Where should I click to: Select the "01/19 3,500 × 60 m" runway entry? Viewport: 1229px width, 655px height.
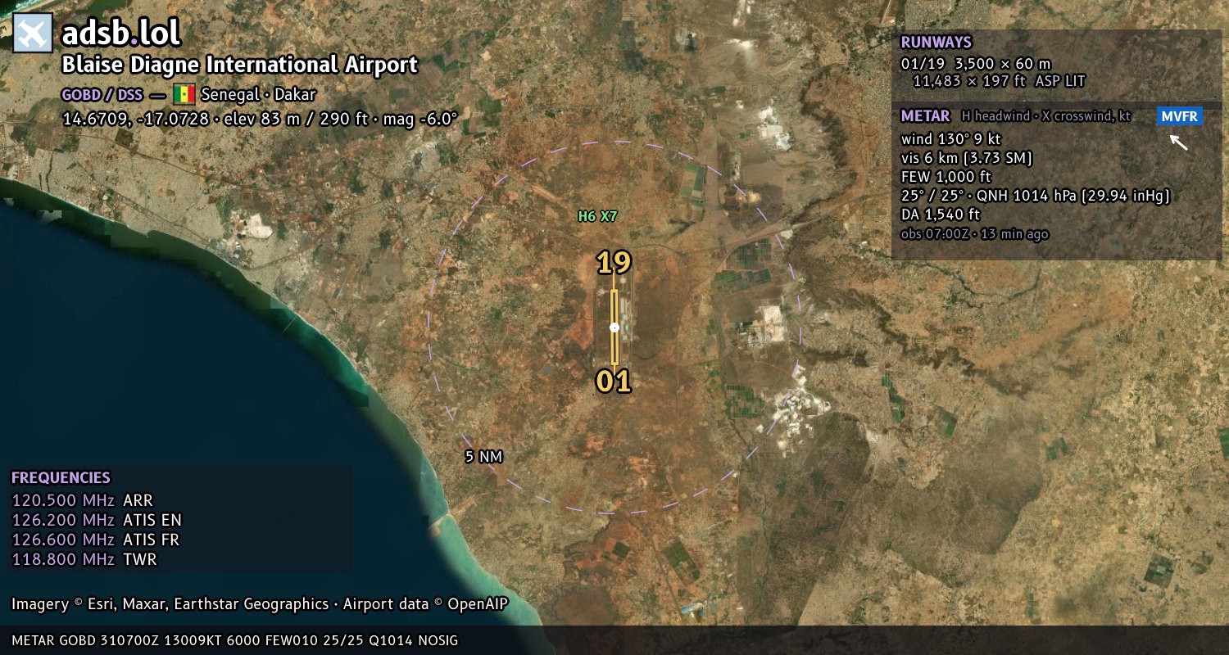[x=976, y=63]
